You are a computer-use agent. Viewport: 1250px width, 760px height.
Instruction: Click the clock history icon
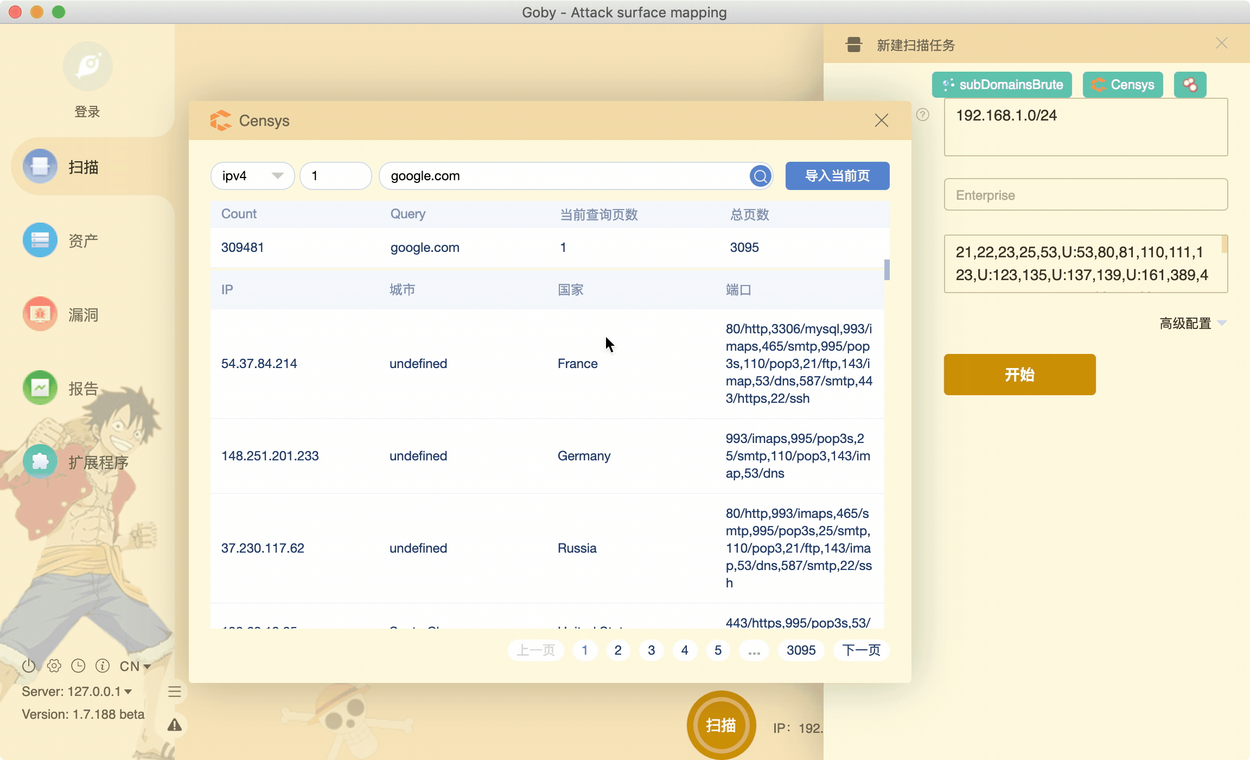pos(78,666)
